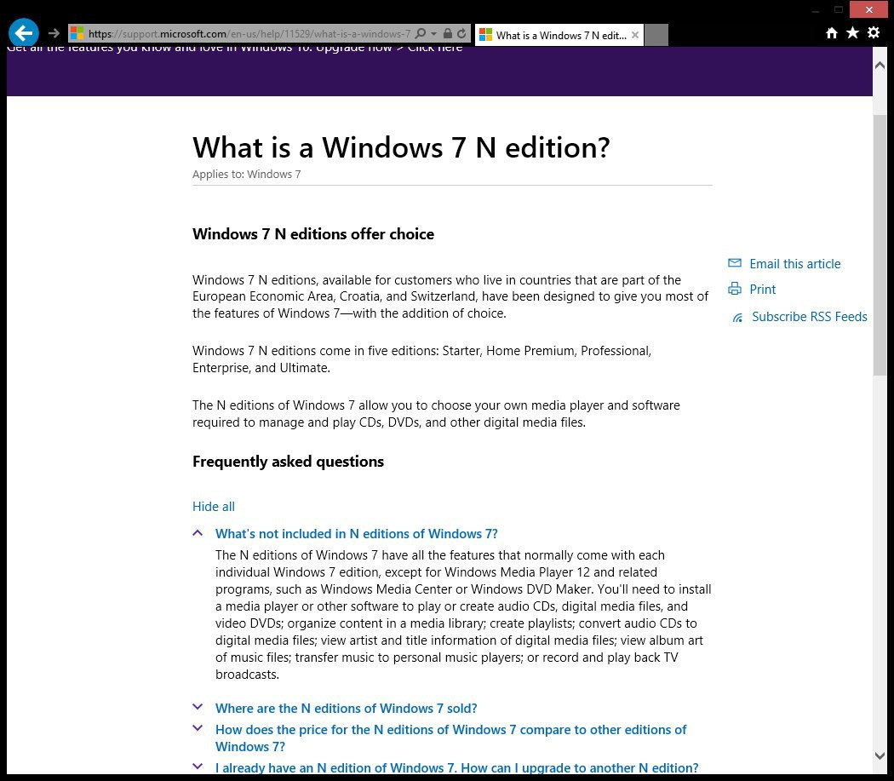Open Subscribe RSS Feeds link
Viewport: 894px width, 781px height.
(x=810, y=317)
